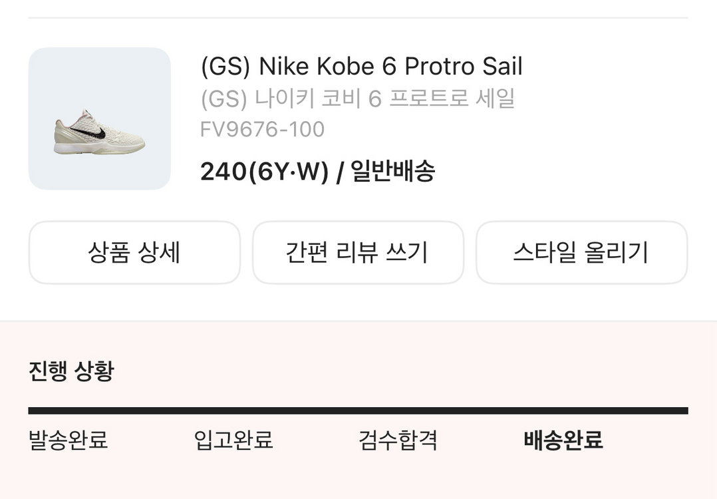Choose the 검수합격 progress step
Image resolution: width=717 pixels, height=499 pixels.
(398, 440)
